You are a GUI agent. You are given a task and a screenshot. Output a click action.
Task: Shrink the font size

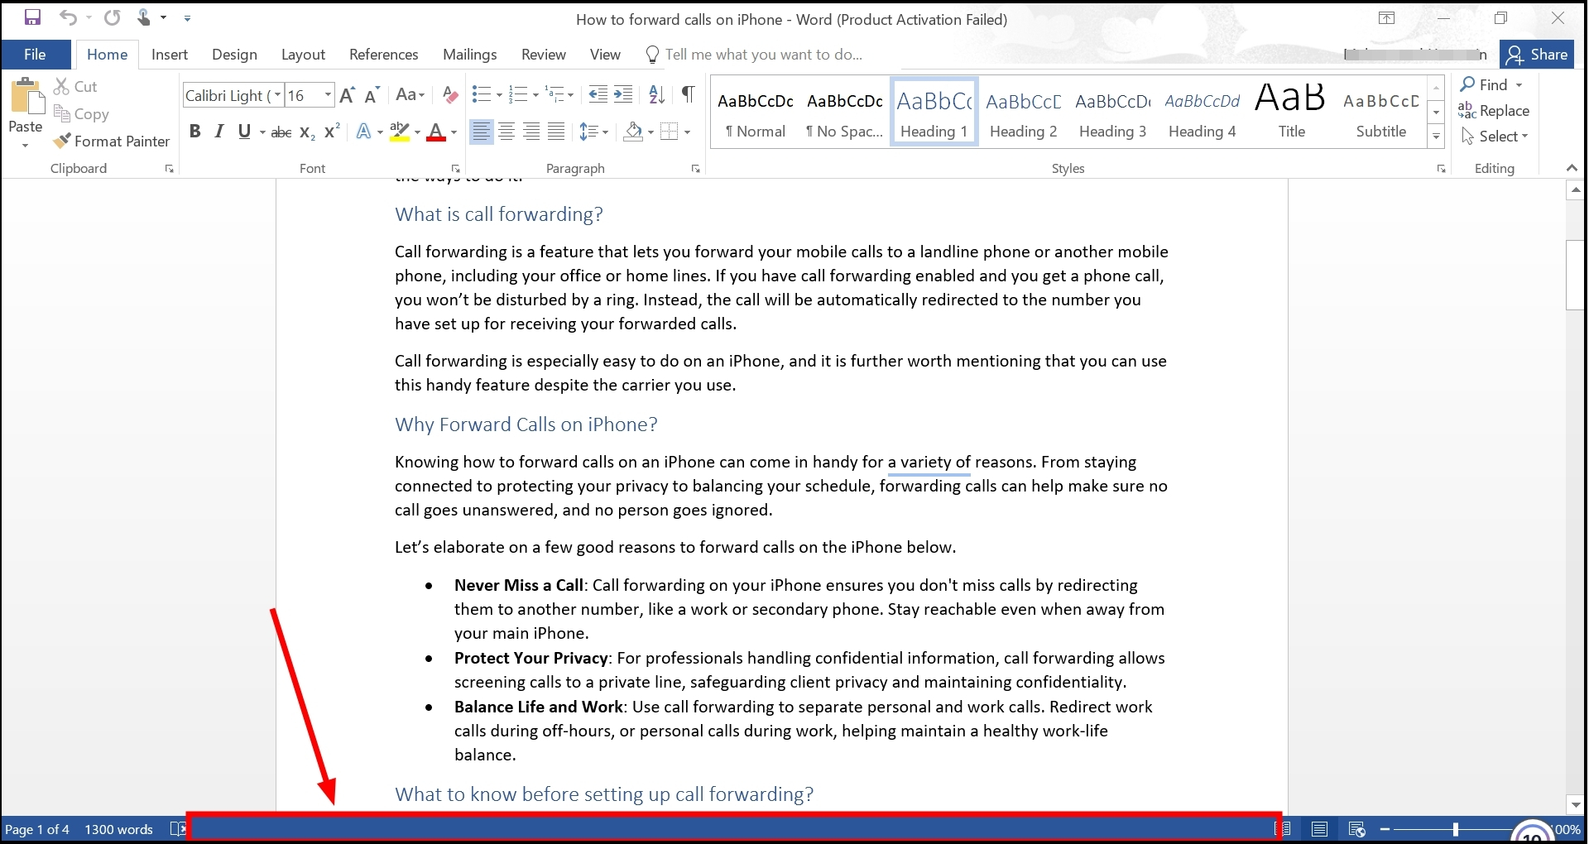click(372, 95)
